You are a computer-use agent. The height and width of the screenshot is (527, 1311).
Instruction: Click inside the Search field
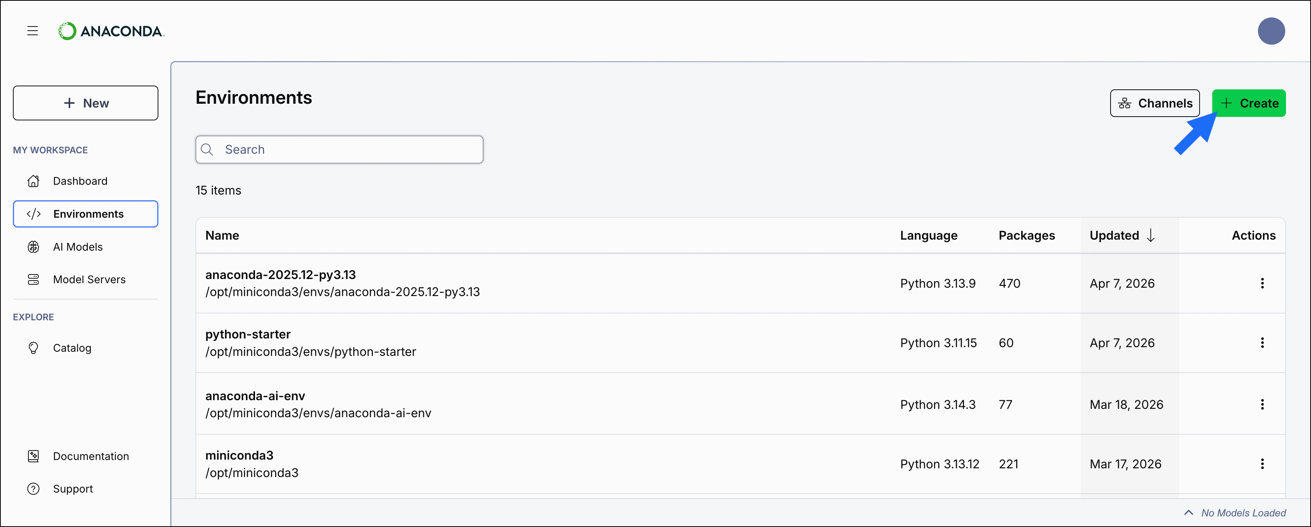[x=339, y=149]
